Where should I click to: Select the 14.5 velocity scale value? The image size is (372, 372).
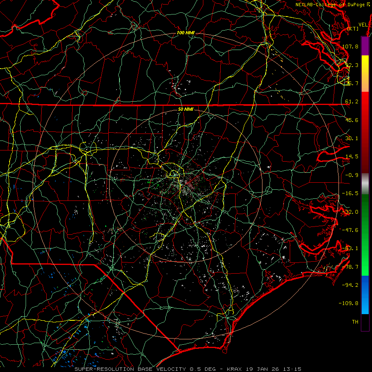[352, 157]
